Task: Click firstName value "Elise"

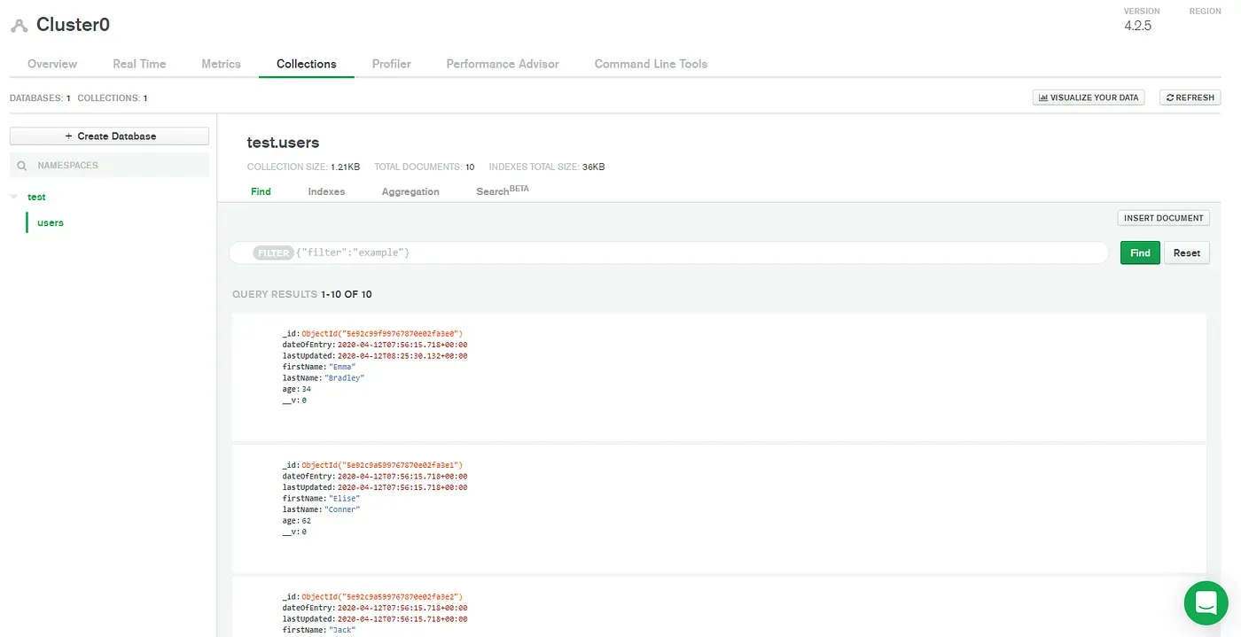Action: click(x=344, y=499)
